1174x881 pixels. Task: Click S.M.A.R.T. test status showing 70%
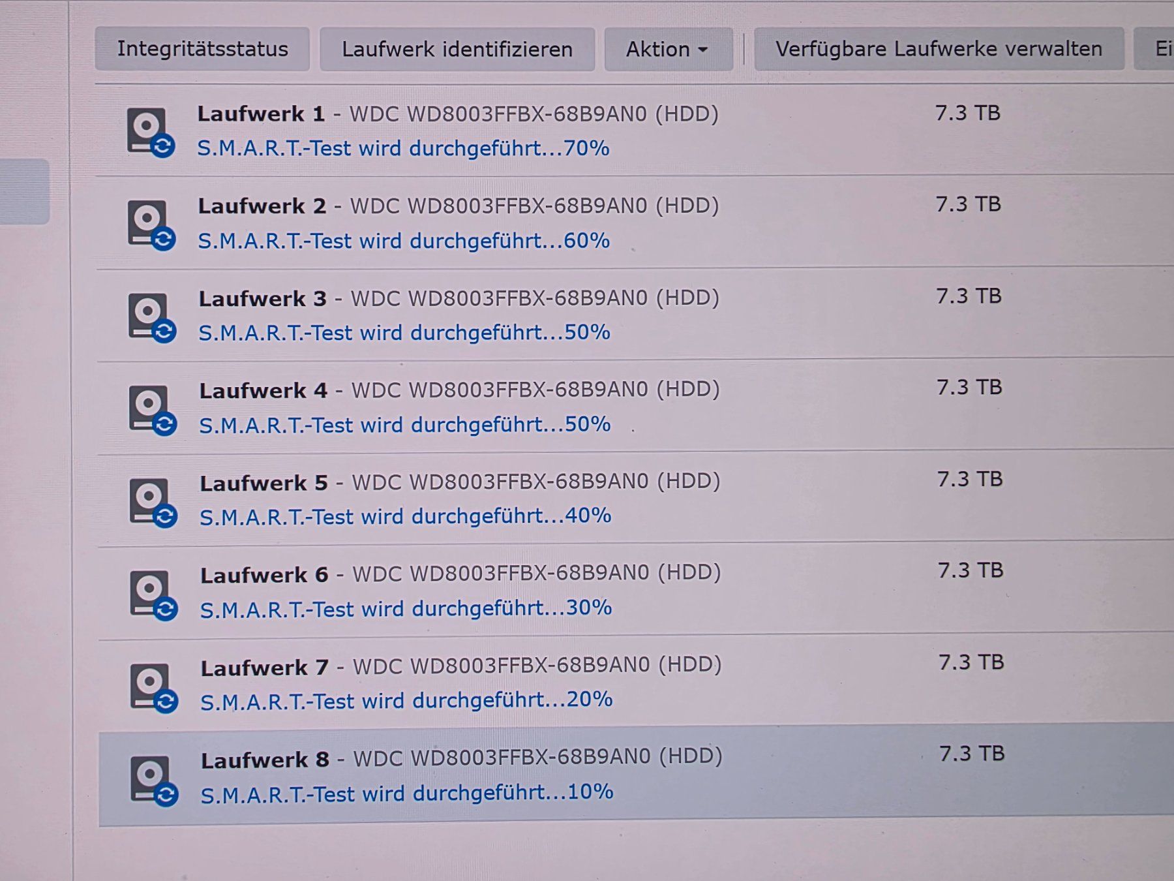403,149
